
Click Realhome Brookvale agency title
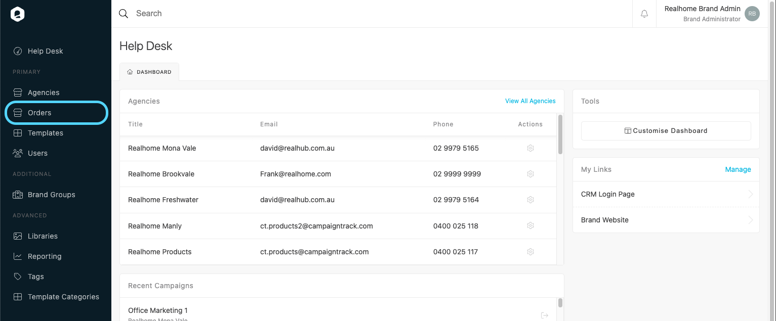(161, 174)
